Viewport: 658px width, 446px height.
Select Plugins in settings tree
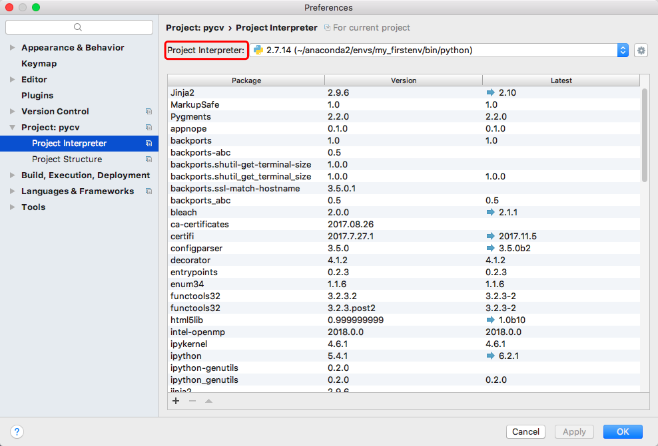[x=37, y=96]
